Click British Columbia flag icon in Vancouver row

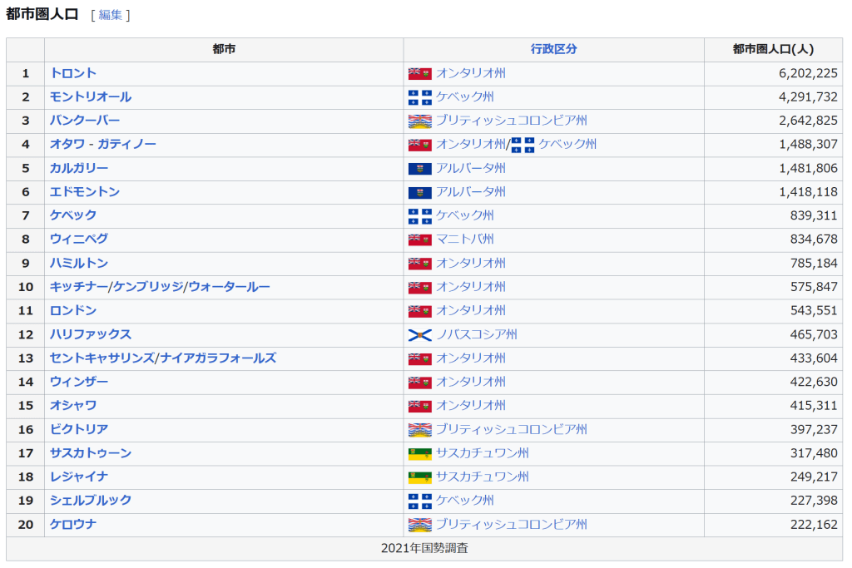tap(419, 121)
